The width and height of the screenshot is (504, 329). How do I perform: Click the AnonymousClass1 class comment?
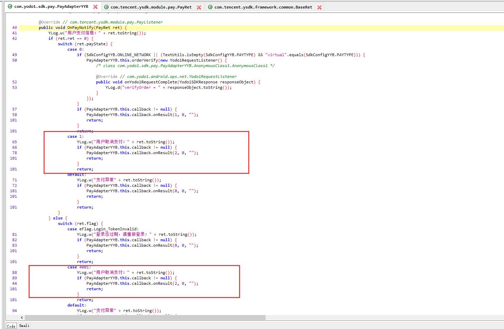(185, 66)
